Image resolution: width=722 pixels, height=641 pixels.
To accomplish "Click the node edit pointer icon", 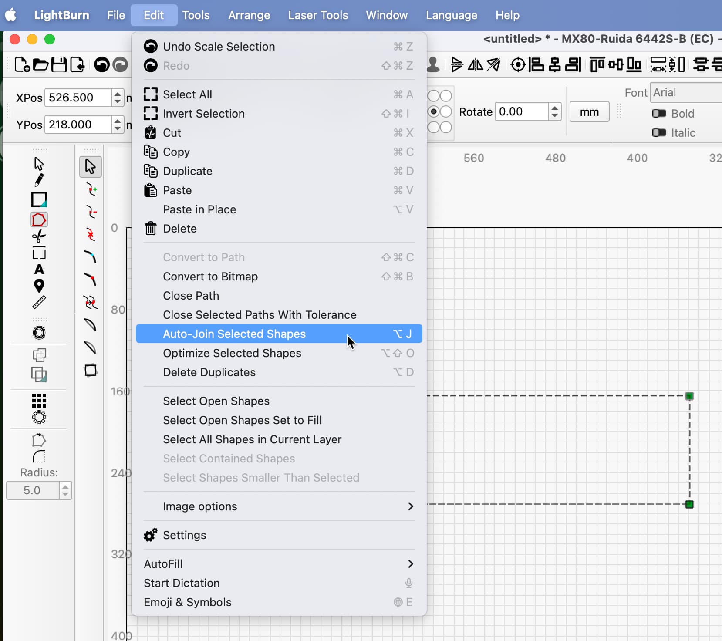I will (x=91, y=166).
